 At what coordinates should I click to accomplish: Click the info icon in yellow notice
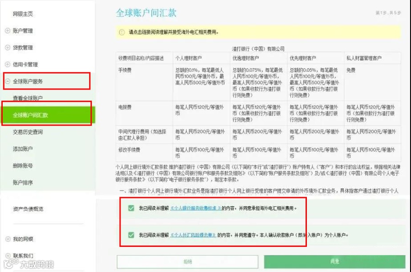[122, 32]
